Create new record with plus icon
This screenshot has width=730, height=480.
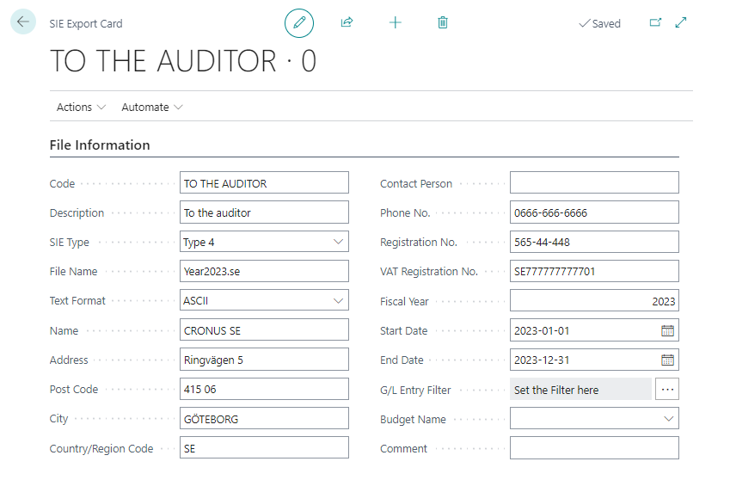click(x=396, y=22)
